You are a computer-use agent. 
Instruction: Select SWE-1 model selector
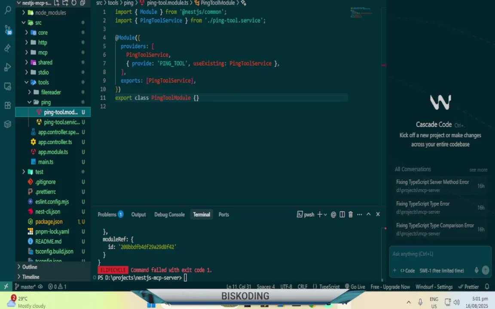[x=442, y=270]
